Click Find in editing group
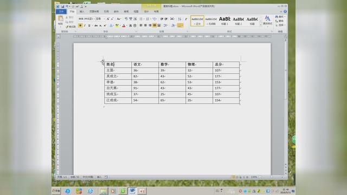Image resolution: width=347 pixels, height=195 pixels. [x=280, y=17]
